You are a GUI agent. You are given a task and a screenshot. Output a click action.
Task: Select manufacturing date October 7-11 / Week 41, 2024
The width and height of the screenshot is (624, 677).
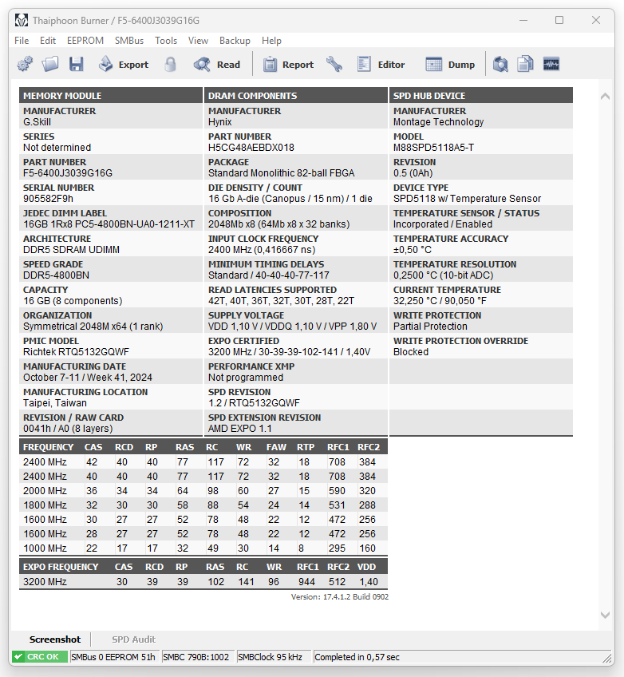(x=88, y=378)
